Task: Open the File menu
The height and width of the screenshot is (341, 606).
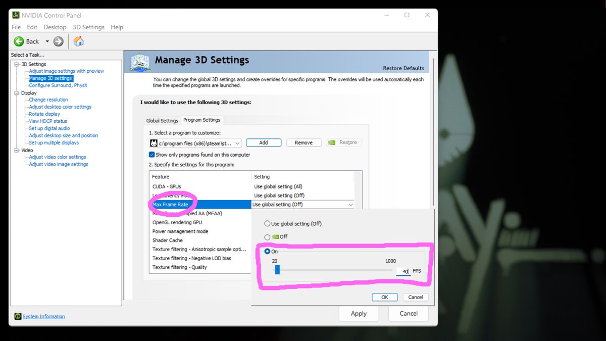Action: pos(16,27)
